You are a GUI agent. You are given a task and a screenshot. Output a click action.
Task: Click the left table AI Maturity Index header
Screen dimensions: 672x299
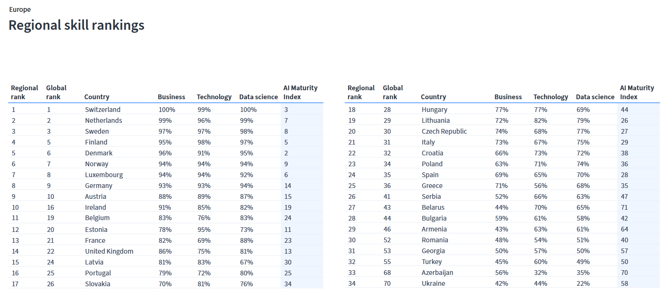pos(300,92)
